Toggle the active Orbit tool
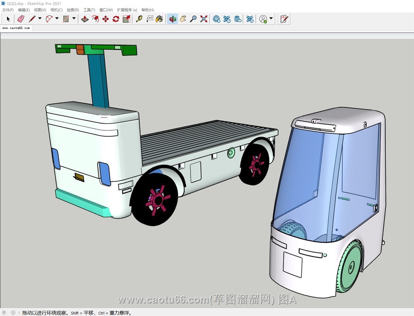This screenshot has height=316, width=414. click(x=172, y=19)
